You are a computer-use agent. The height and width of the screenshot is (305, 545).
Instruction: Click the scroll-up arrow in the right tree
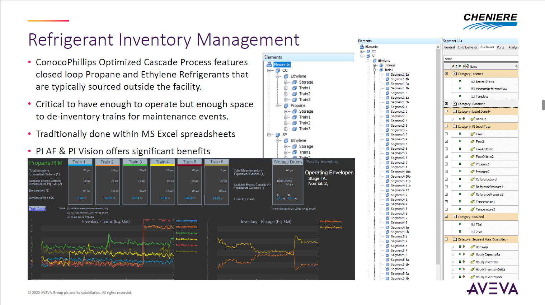click(x=438, y=47)
